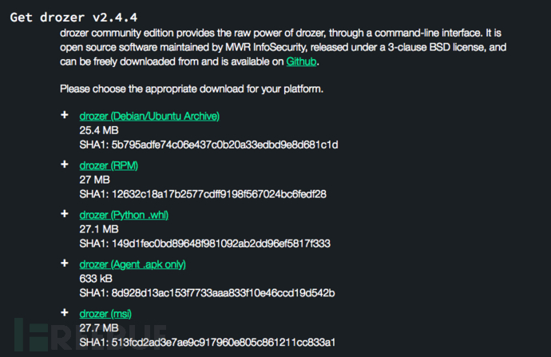Expand the plus icon beside Debian/Ubuntu Archive
This screenshot has width=551, height=357.
tap(65, 116)
